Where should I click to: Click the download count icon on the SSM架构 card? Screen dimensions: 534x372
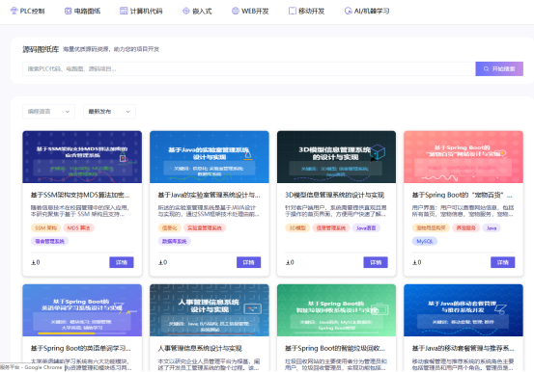(33, 262)
